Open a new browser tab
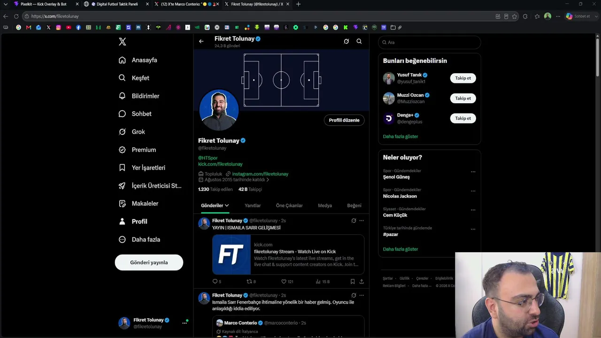 point(298,4)
